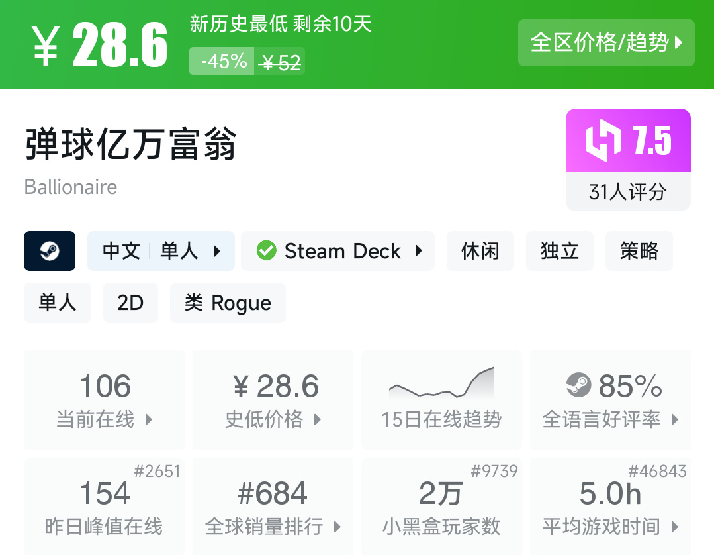The height and width of the screenshot is (555, 714).
Task: Tap the 31人评分 rating count
Action: (628, 192)
